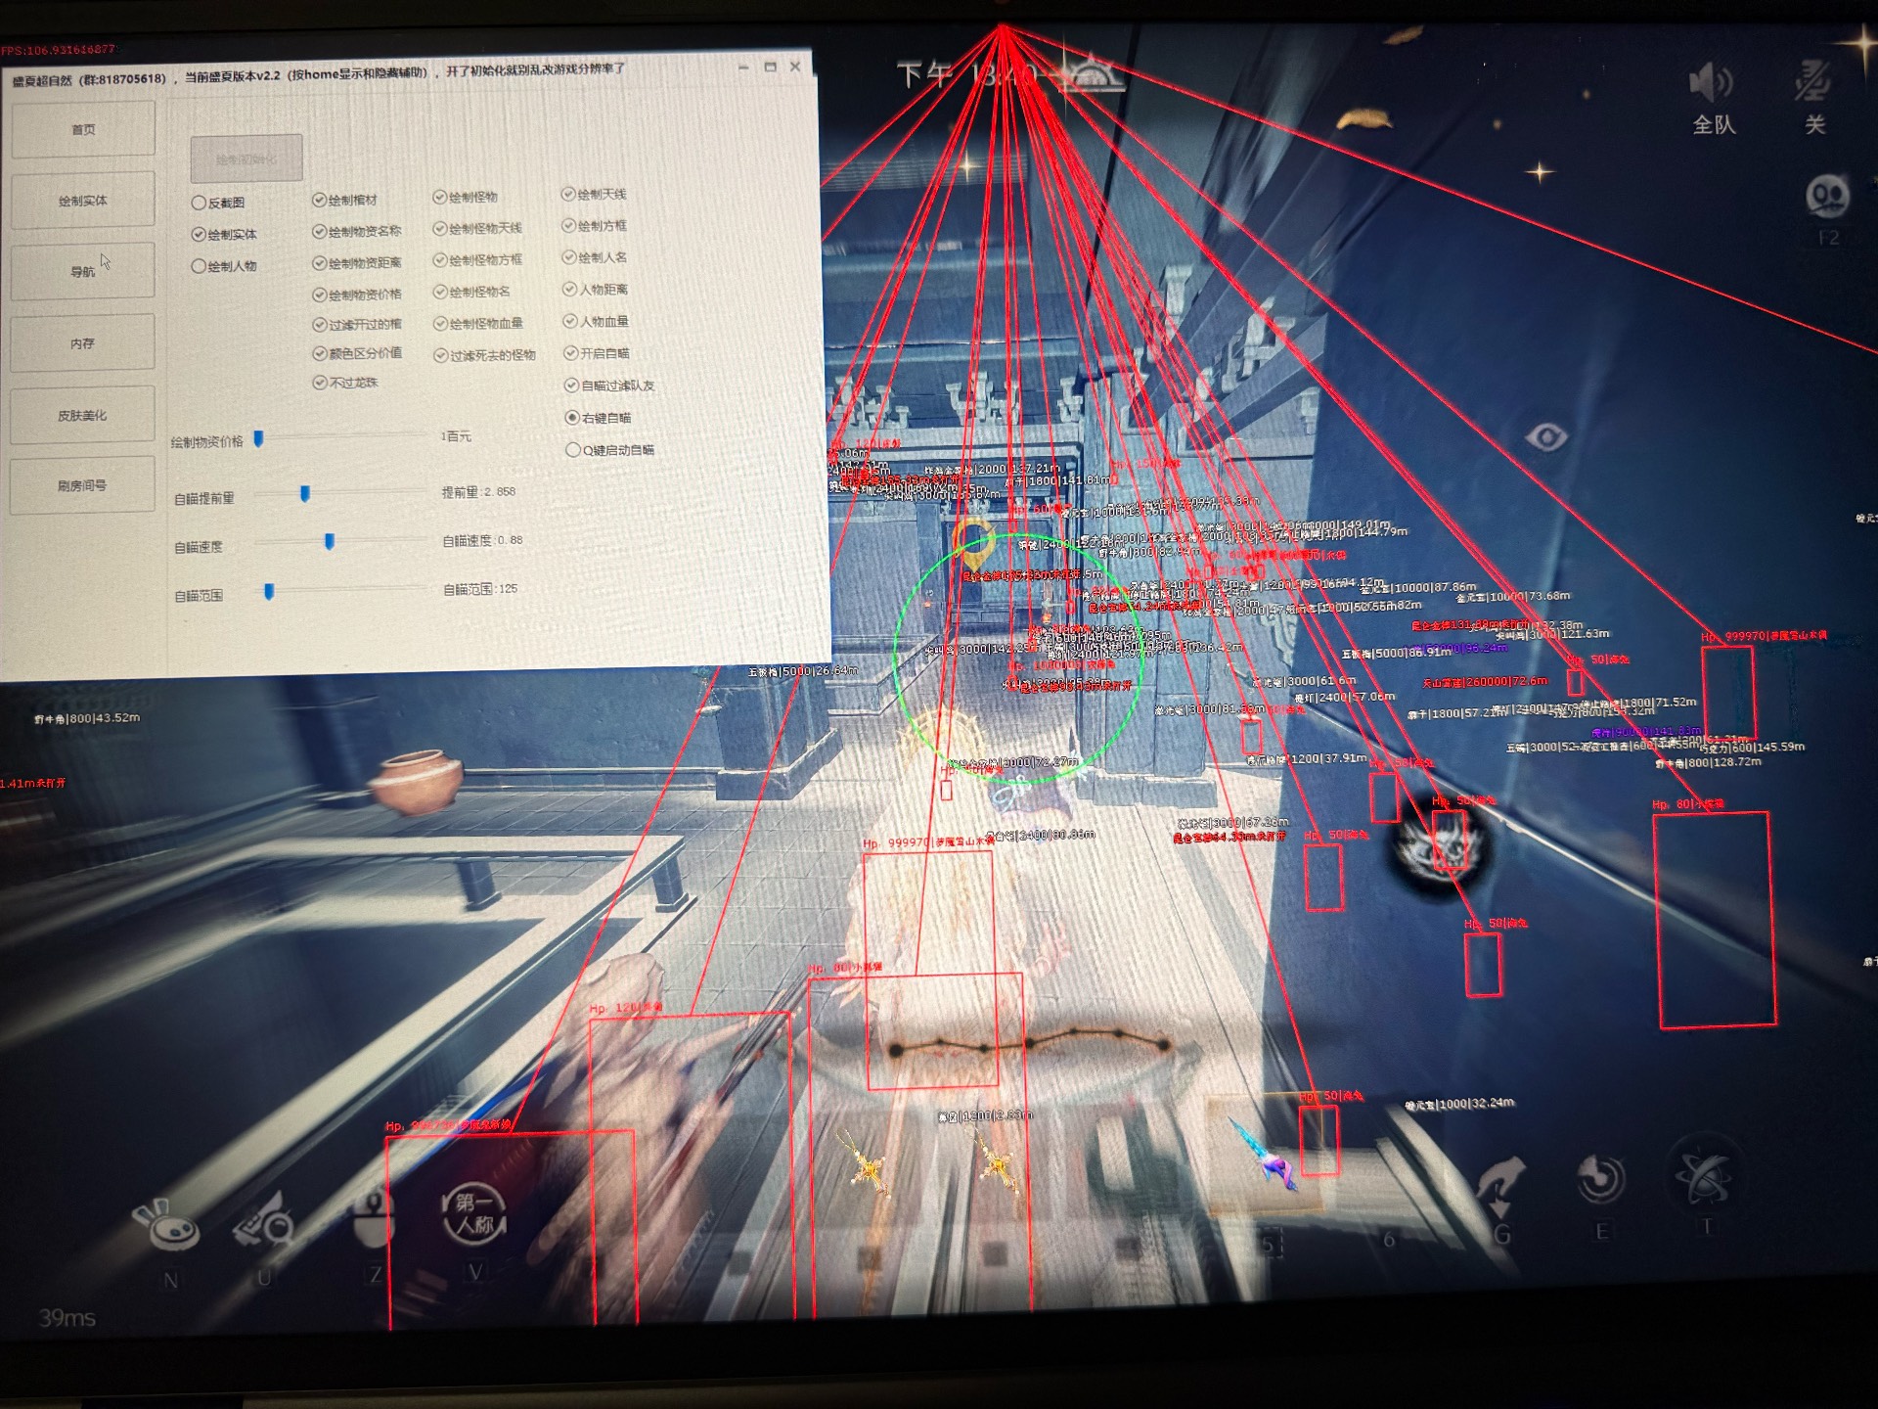Click the 自瞄速度 slider handle
Screen dimensions: 1878x1409
(330, 541)
